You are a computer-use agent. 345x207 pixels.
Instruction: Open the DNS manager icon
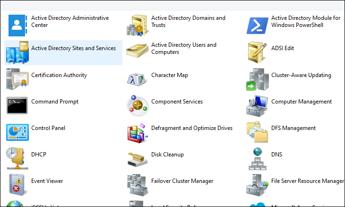tap(258, 159)
